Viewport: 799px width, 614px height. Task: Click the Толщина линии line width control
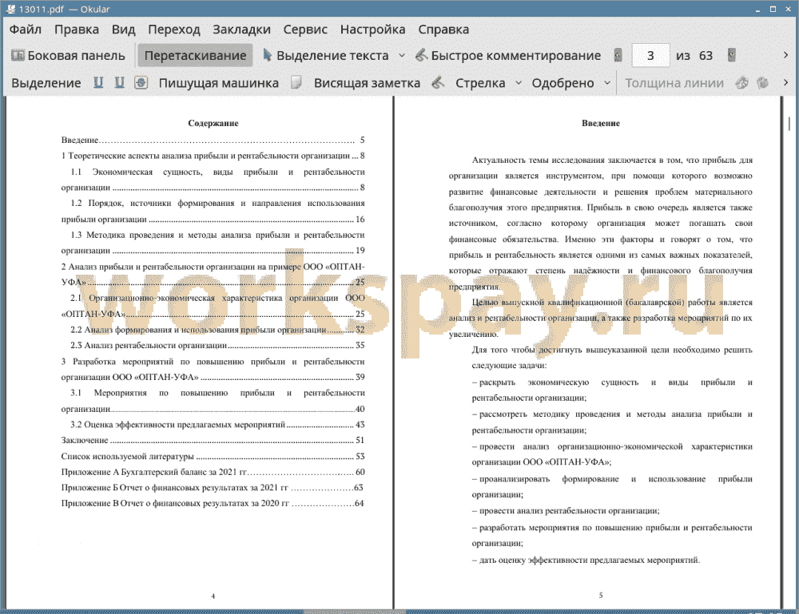coord(674,83)
